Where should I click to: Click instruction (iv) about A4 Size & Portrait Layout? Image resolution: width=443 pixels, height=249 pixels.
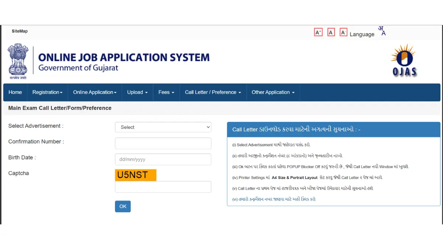pos(308,177)
